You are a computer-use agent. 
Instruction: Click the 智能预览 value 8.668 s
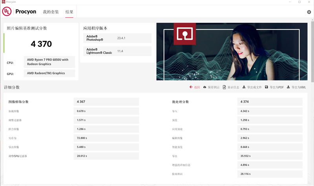(270, 147)
